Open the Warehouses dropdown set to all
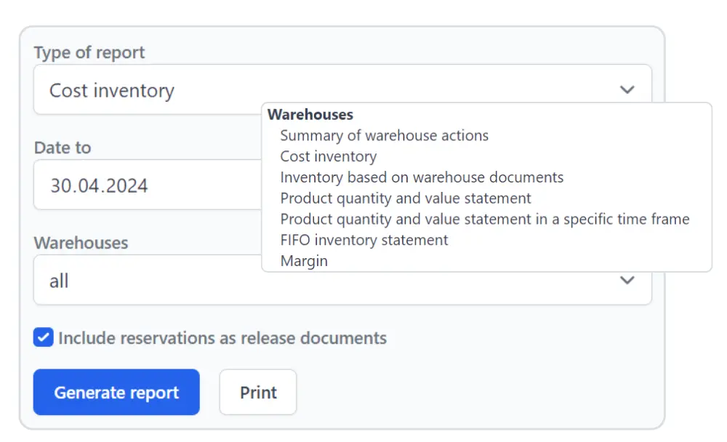The image size is (727, 442). coord(145,281)
